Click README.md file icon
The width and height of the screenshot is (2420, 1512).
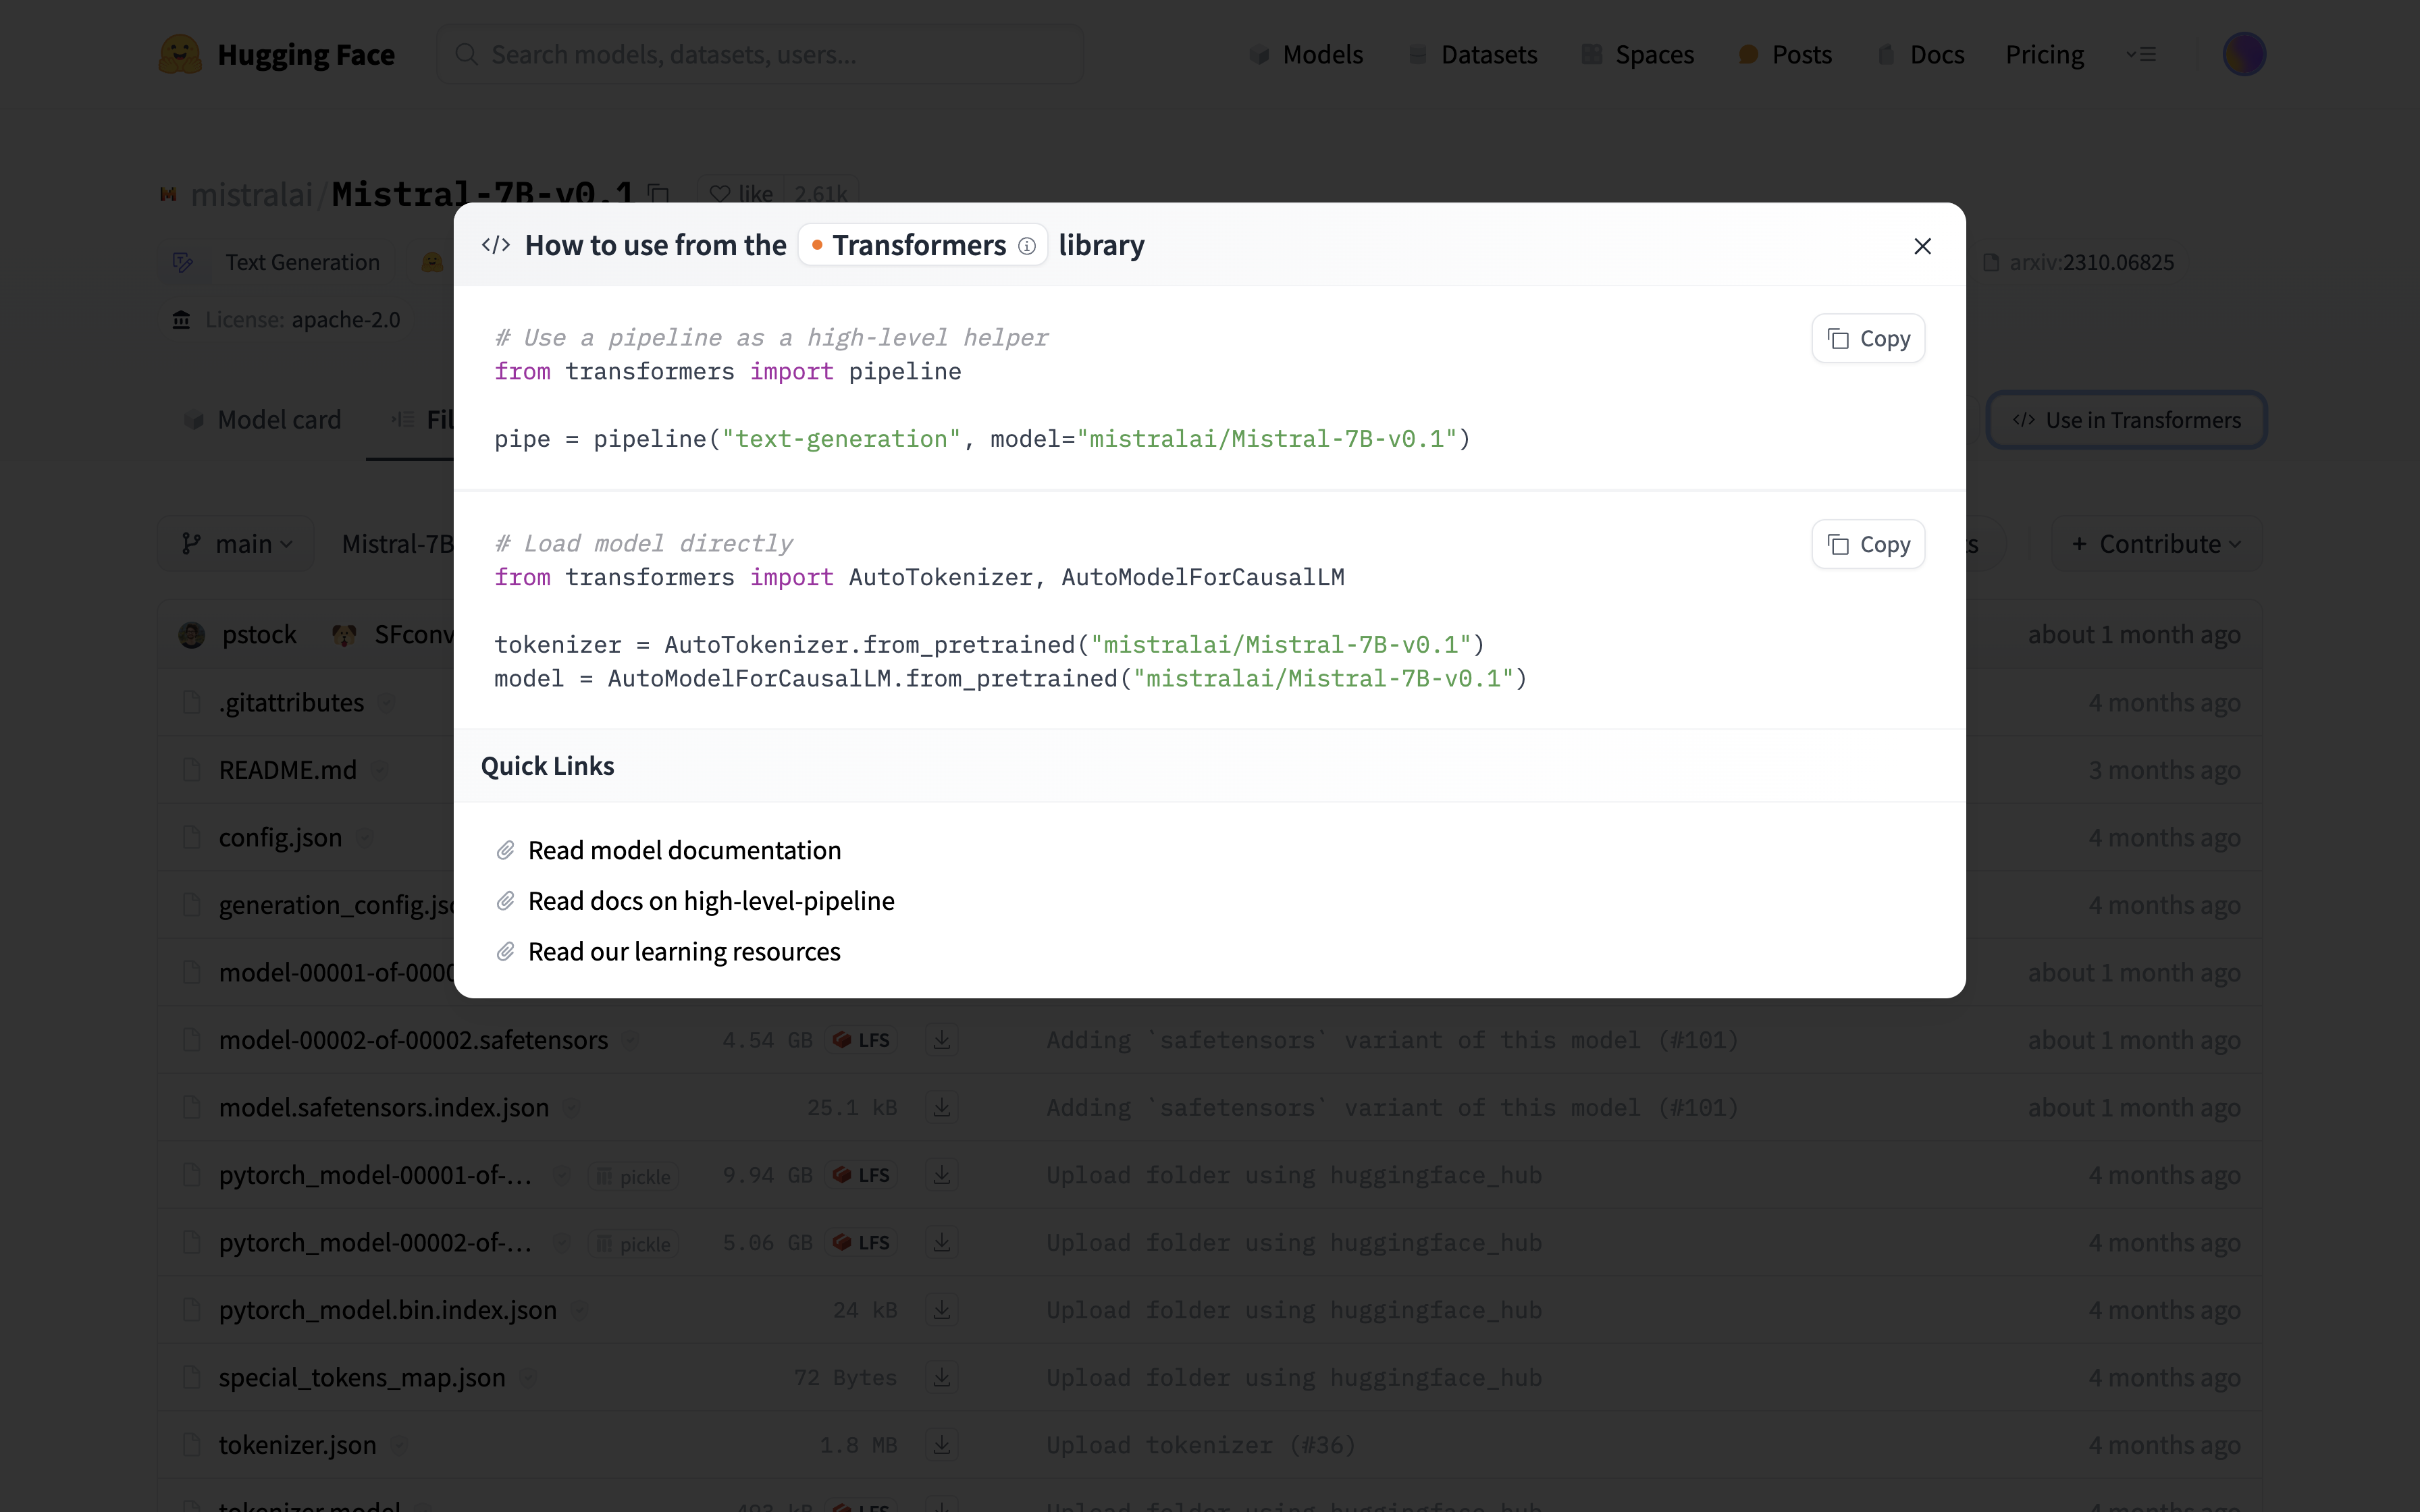pyautogui.click(x=192, y=770)
